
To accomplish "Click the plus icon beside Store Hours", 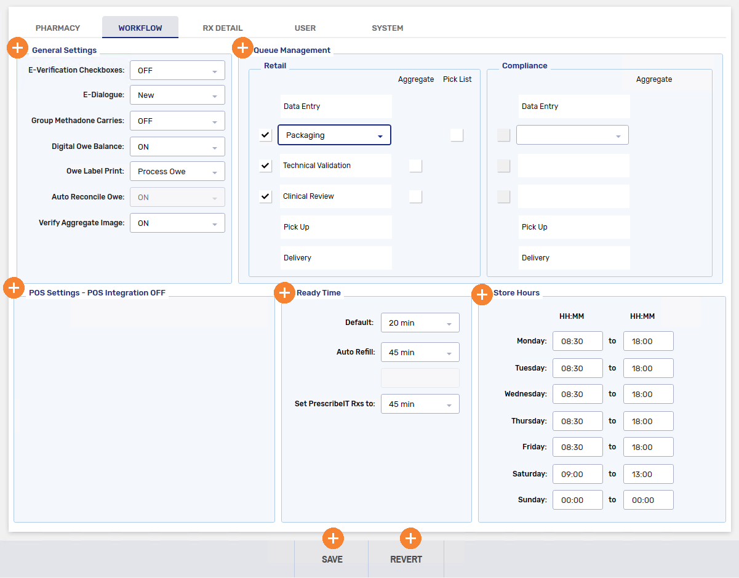I will (482, 295).
